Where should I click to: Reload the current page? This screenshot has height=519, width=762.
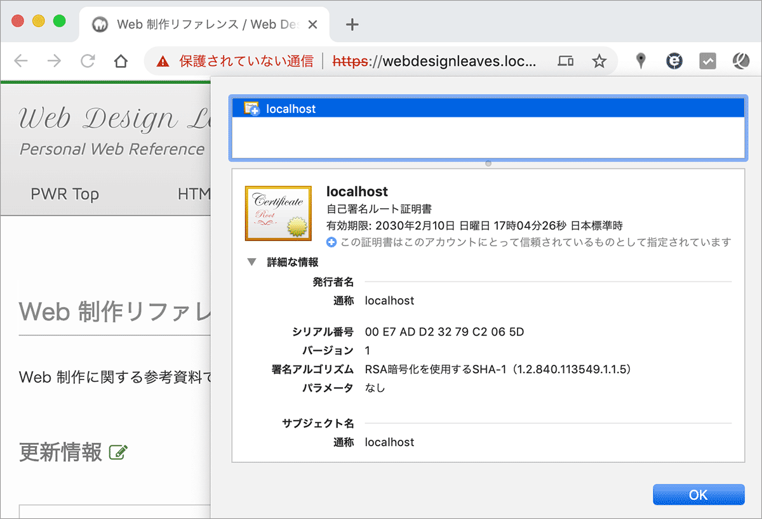click(x=88, y=61)
